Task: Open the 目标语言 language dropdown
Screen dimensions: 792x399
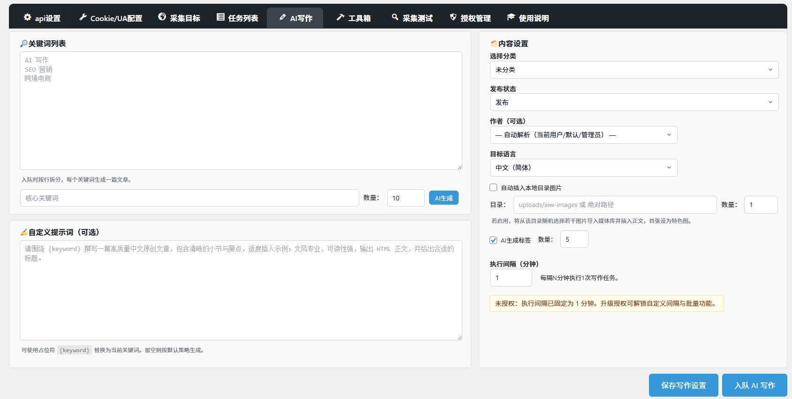Action: [x=583, y=168]
